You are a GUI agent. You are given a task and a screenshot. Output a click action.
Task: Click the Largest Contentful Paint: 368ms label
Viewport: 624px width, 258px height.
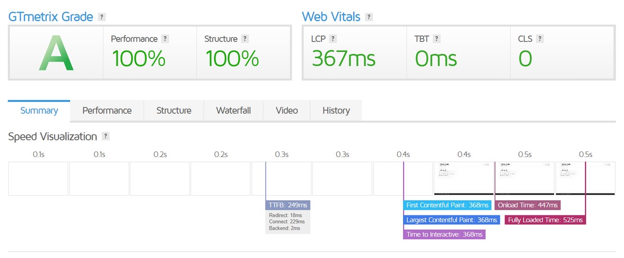(451, 220)
